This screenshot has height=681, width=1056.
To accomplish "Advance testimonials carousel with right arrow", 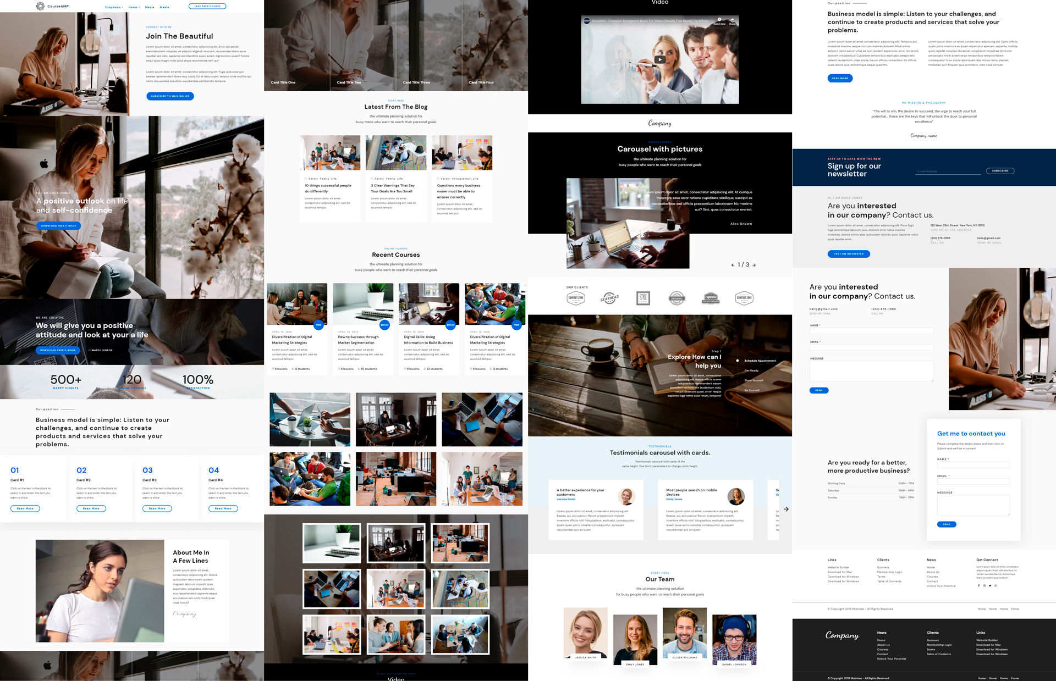I will click(x=786, y=509).
